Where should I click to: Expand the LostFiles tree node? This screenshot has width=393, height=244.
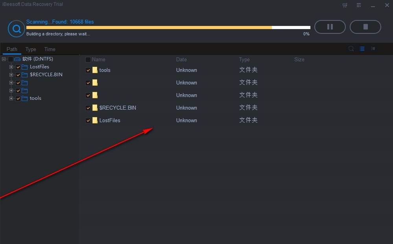(11, 67)
